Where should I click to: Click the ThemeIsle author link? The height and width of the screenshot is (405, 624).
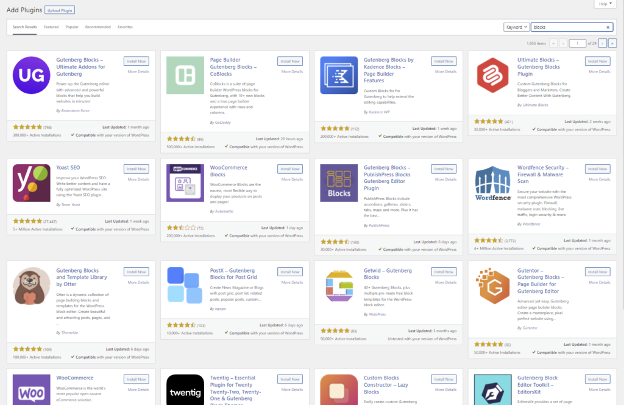tap(69, 332)
